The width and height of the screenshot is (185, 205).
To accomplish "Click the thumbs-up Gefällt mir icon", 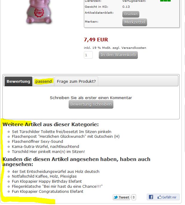I will 159,197.
